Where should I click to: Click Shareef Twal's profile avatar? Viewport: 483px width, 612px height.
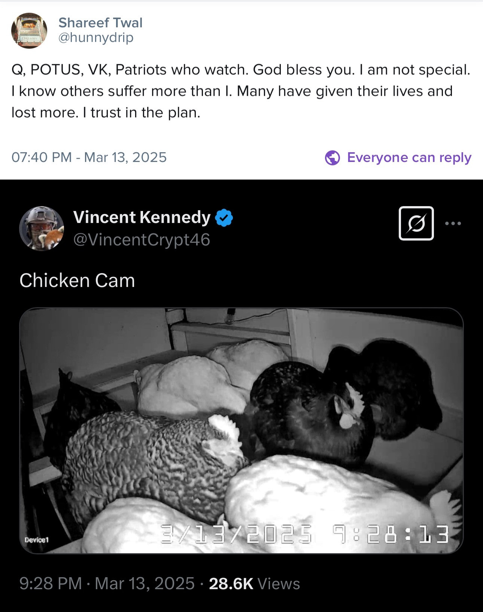point(29,31)
